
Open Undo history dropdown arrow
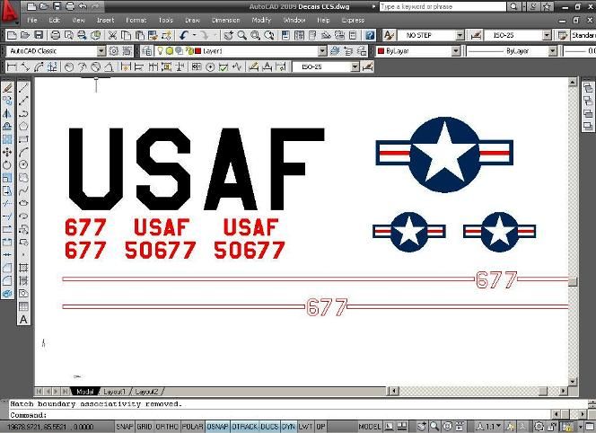pyautogui.click(x=194, y=35)
